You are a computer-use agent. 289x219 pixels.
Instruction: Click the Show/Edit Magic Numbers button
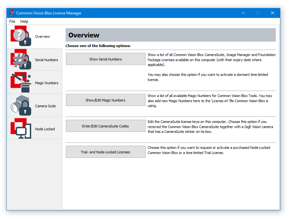(x=105, y=100)
